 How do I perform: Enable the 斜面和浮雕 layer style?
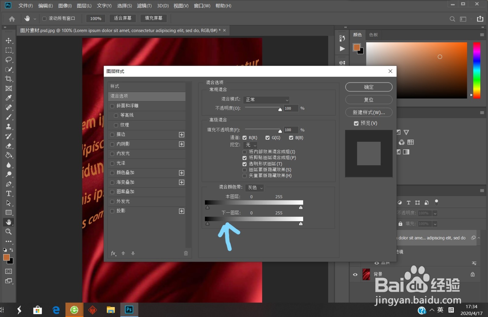pyautogui.click(x=112, y=106)
